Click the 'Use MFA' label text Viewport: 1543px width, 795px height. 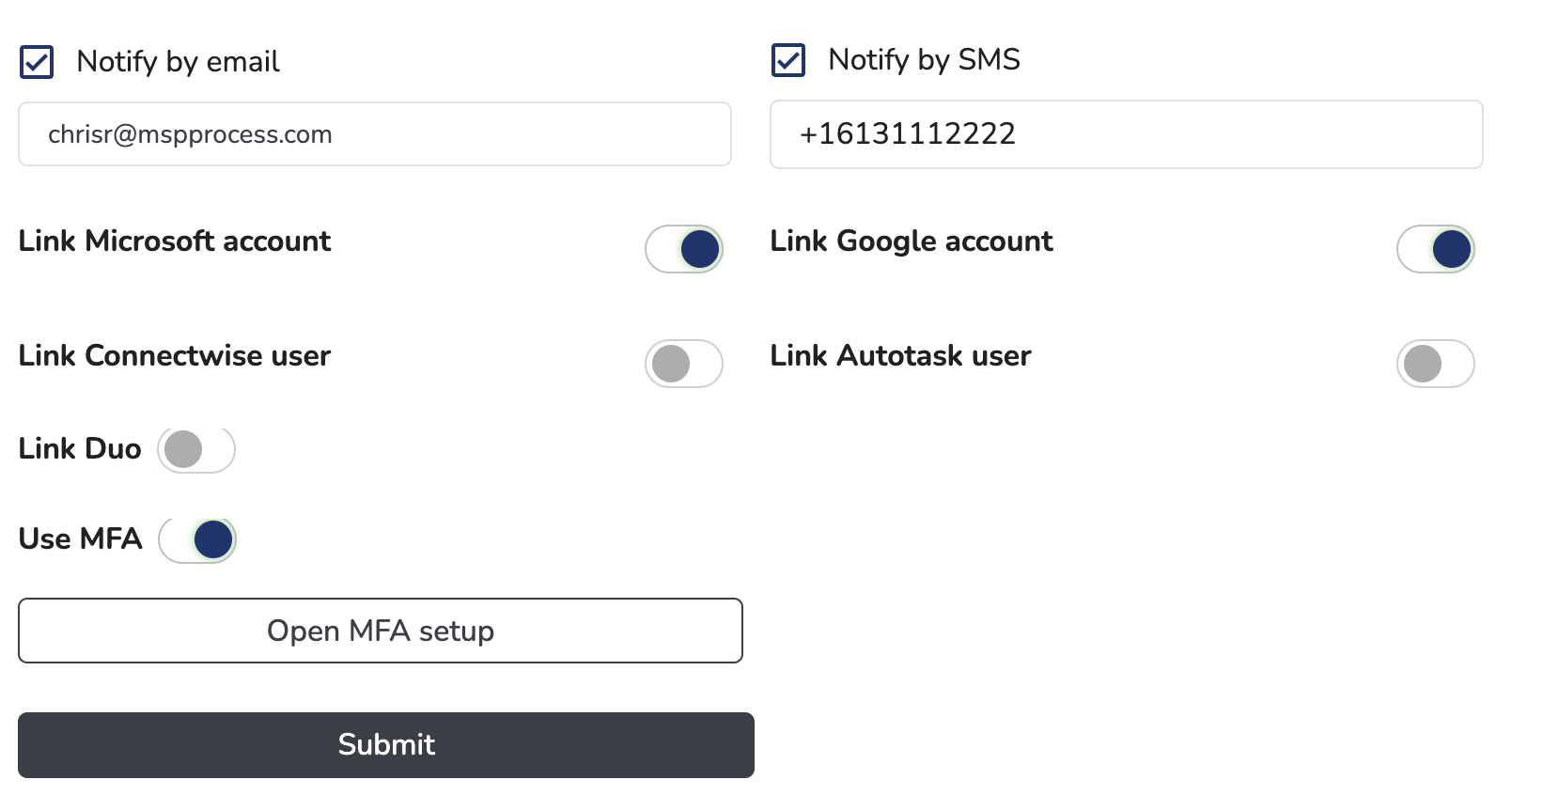click(81, 538)
